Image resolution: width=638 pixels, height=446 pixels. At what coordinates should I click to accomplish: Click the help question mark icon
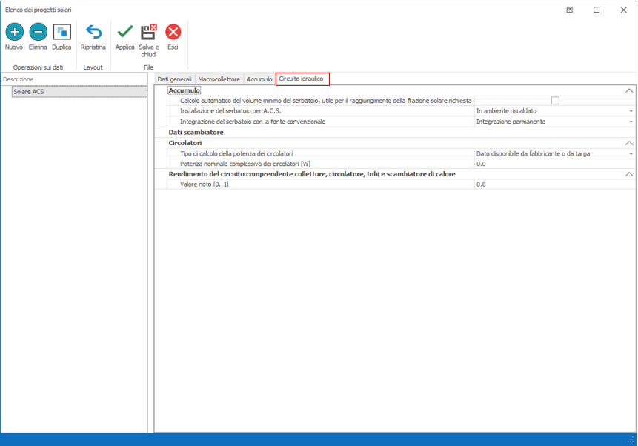tap(569, 10)
